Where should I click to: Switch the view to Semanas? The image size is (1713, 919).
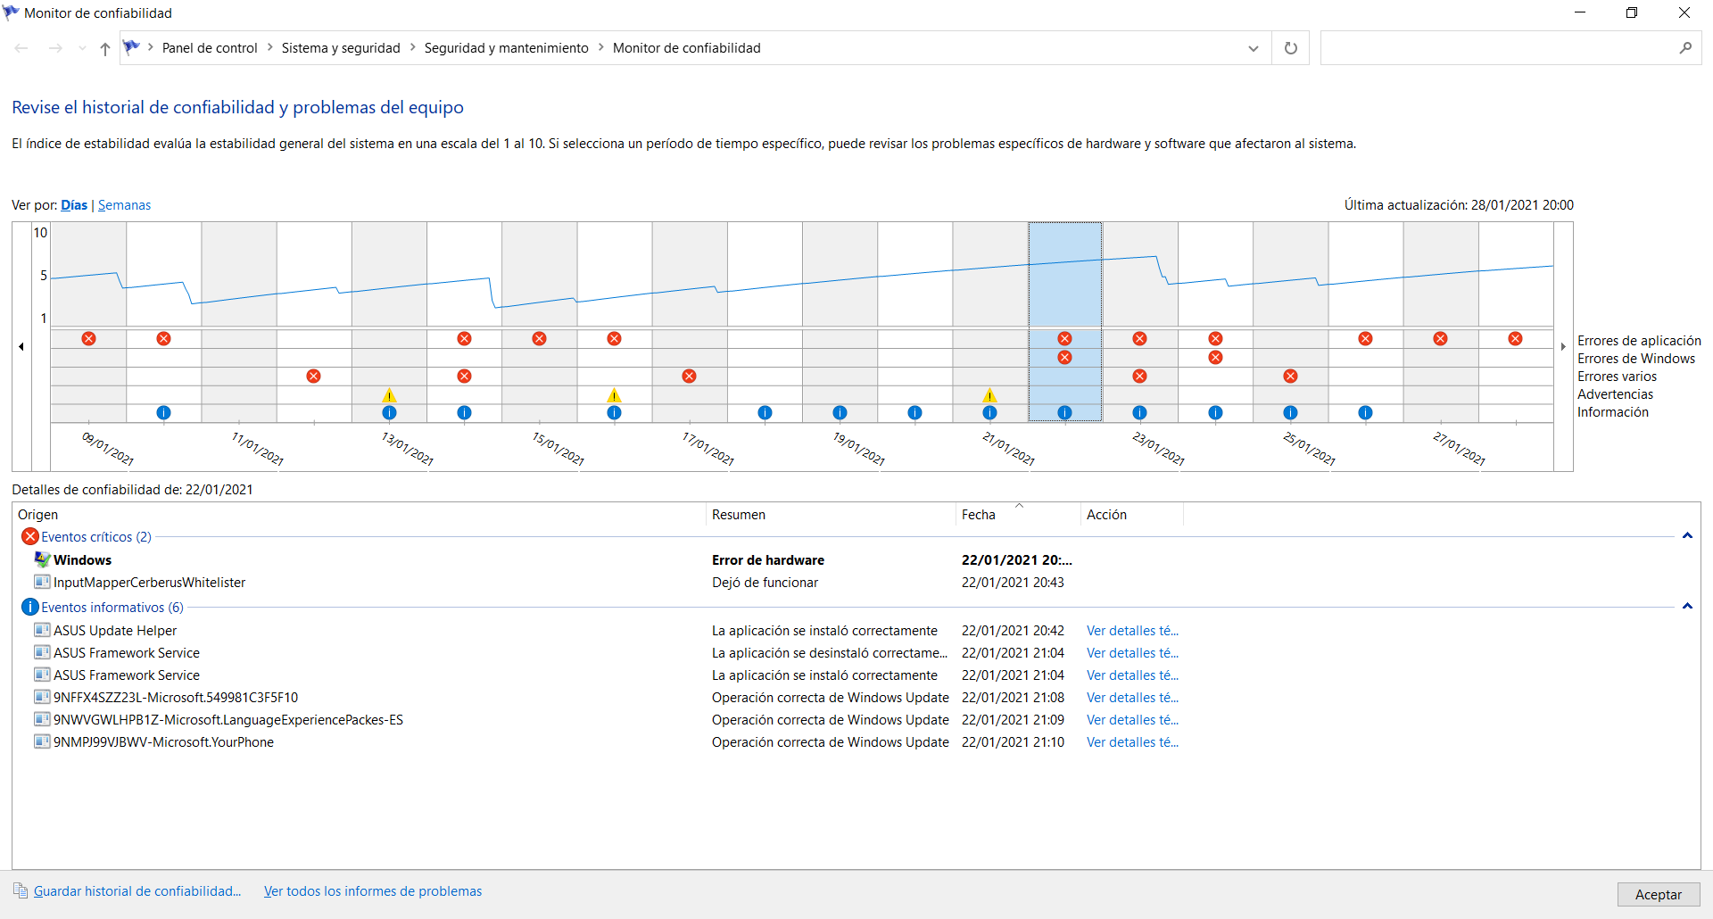tap(124, 205)
